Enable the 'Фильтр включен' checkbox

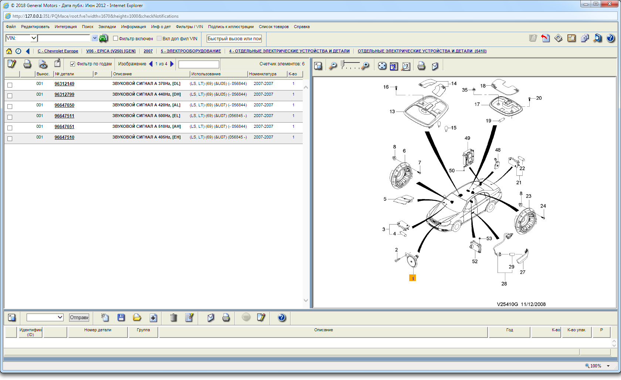(115, 38)
